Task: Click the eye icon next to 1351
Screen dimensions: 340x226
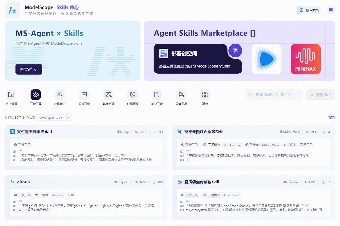Action: [x=305, y=182]
